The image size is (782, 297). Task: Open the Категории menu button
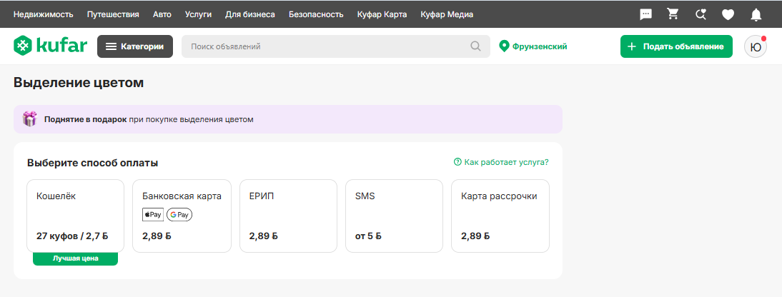click(135, 46)
